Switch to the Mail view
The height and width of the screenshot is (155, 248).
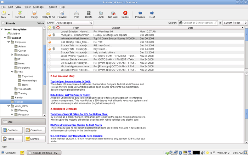(23, 122)
